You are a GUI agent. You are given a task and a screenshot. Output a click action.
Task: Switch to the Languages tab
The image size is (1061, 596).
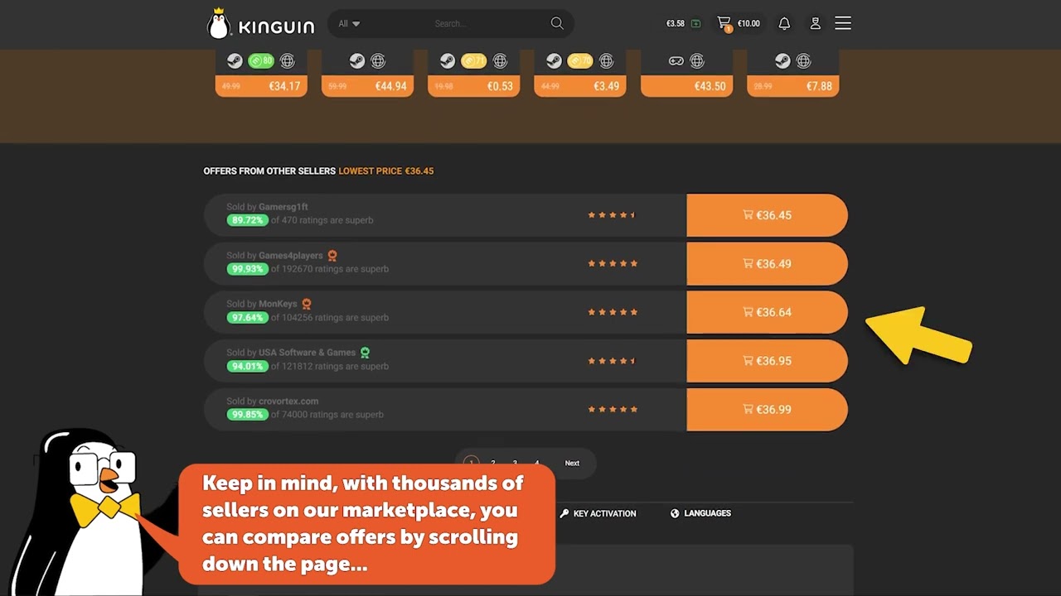700,513
